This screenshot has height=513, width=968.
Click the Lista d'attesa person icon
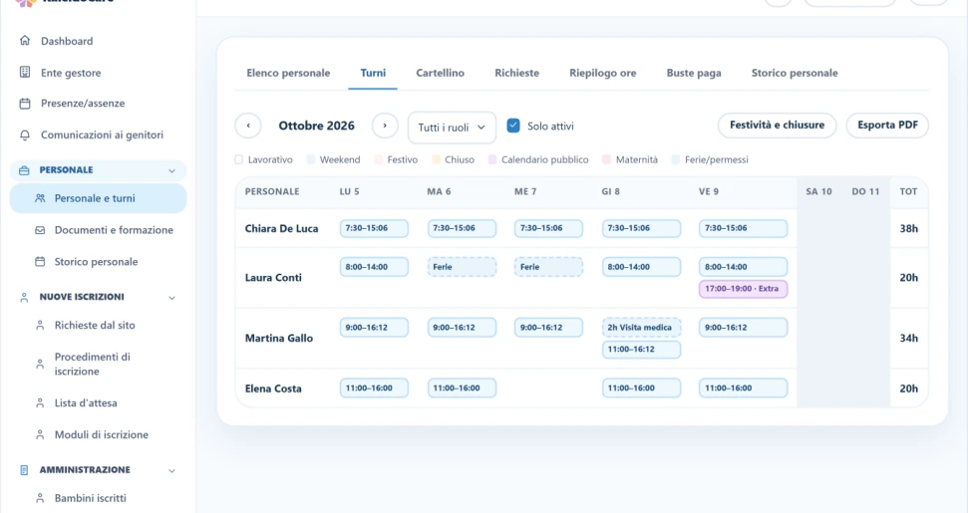pos(40,403)
